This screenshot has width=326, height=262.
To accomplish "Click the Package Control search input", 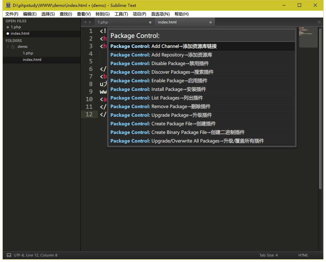I will point(202,36).
